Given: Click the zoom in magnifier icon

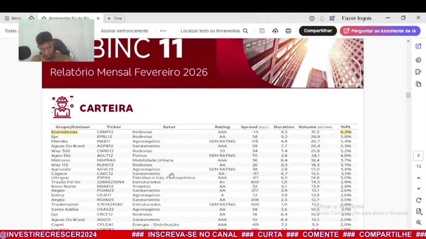Looking at the screenshot, I should [x=418, y=223].
